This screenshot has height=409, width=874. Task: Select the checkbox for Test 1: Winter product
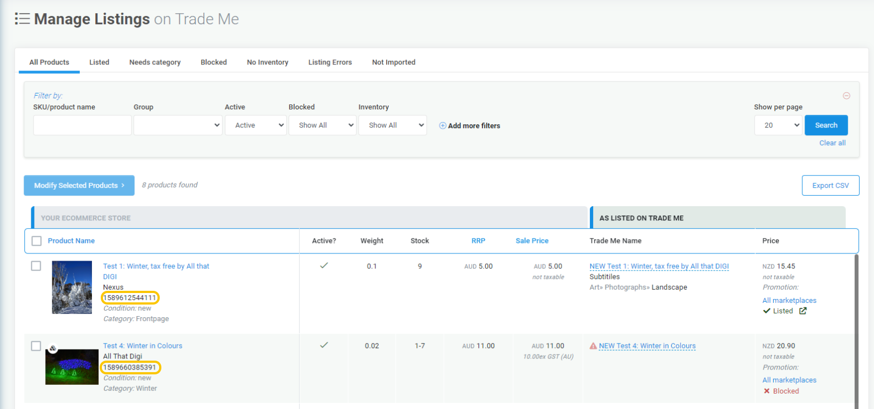(x=36, y=266)
